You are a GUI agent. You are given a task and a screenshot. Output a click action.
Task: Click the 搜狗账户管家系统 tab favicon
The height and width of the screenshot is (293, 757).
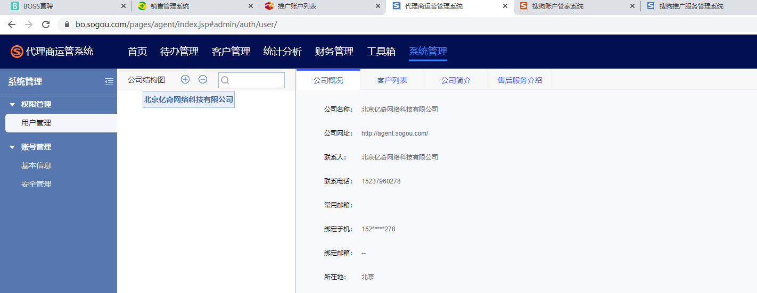pyautogui.click(x=524, y=6)
